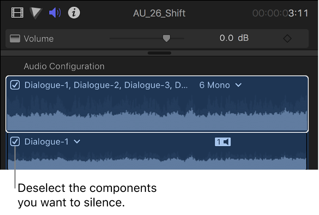Click the AU_26_Shift clip title
Viewport: 319px width, 215px height.
tap(159, 13)
